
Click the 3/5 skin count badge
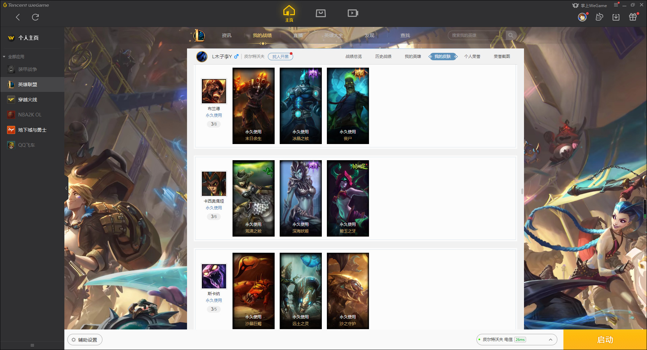(214, 309)
